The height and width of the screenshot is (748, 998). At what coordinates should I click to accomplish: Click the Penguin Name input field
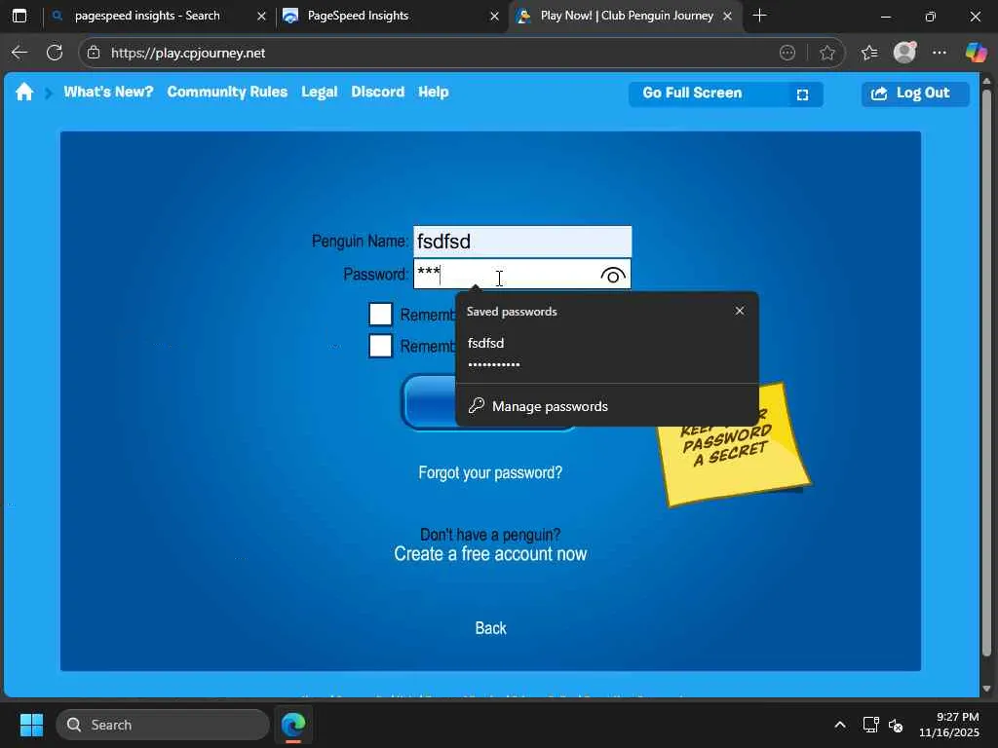click(x=522, y=242)
